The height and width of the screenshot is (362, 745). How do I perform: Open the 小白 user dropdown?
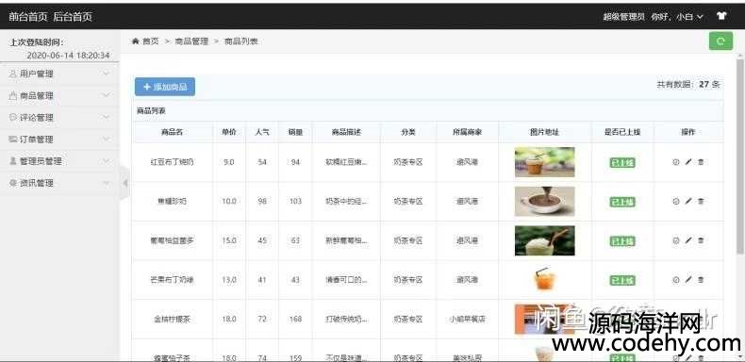pyautogui.click(x=689, y=17)
